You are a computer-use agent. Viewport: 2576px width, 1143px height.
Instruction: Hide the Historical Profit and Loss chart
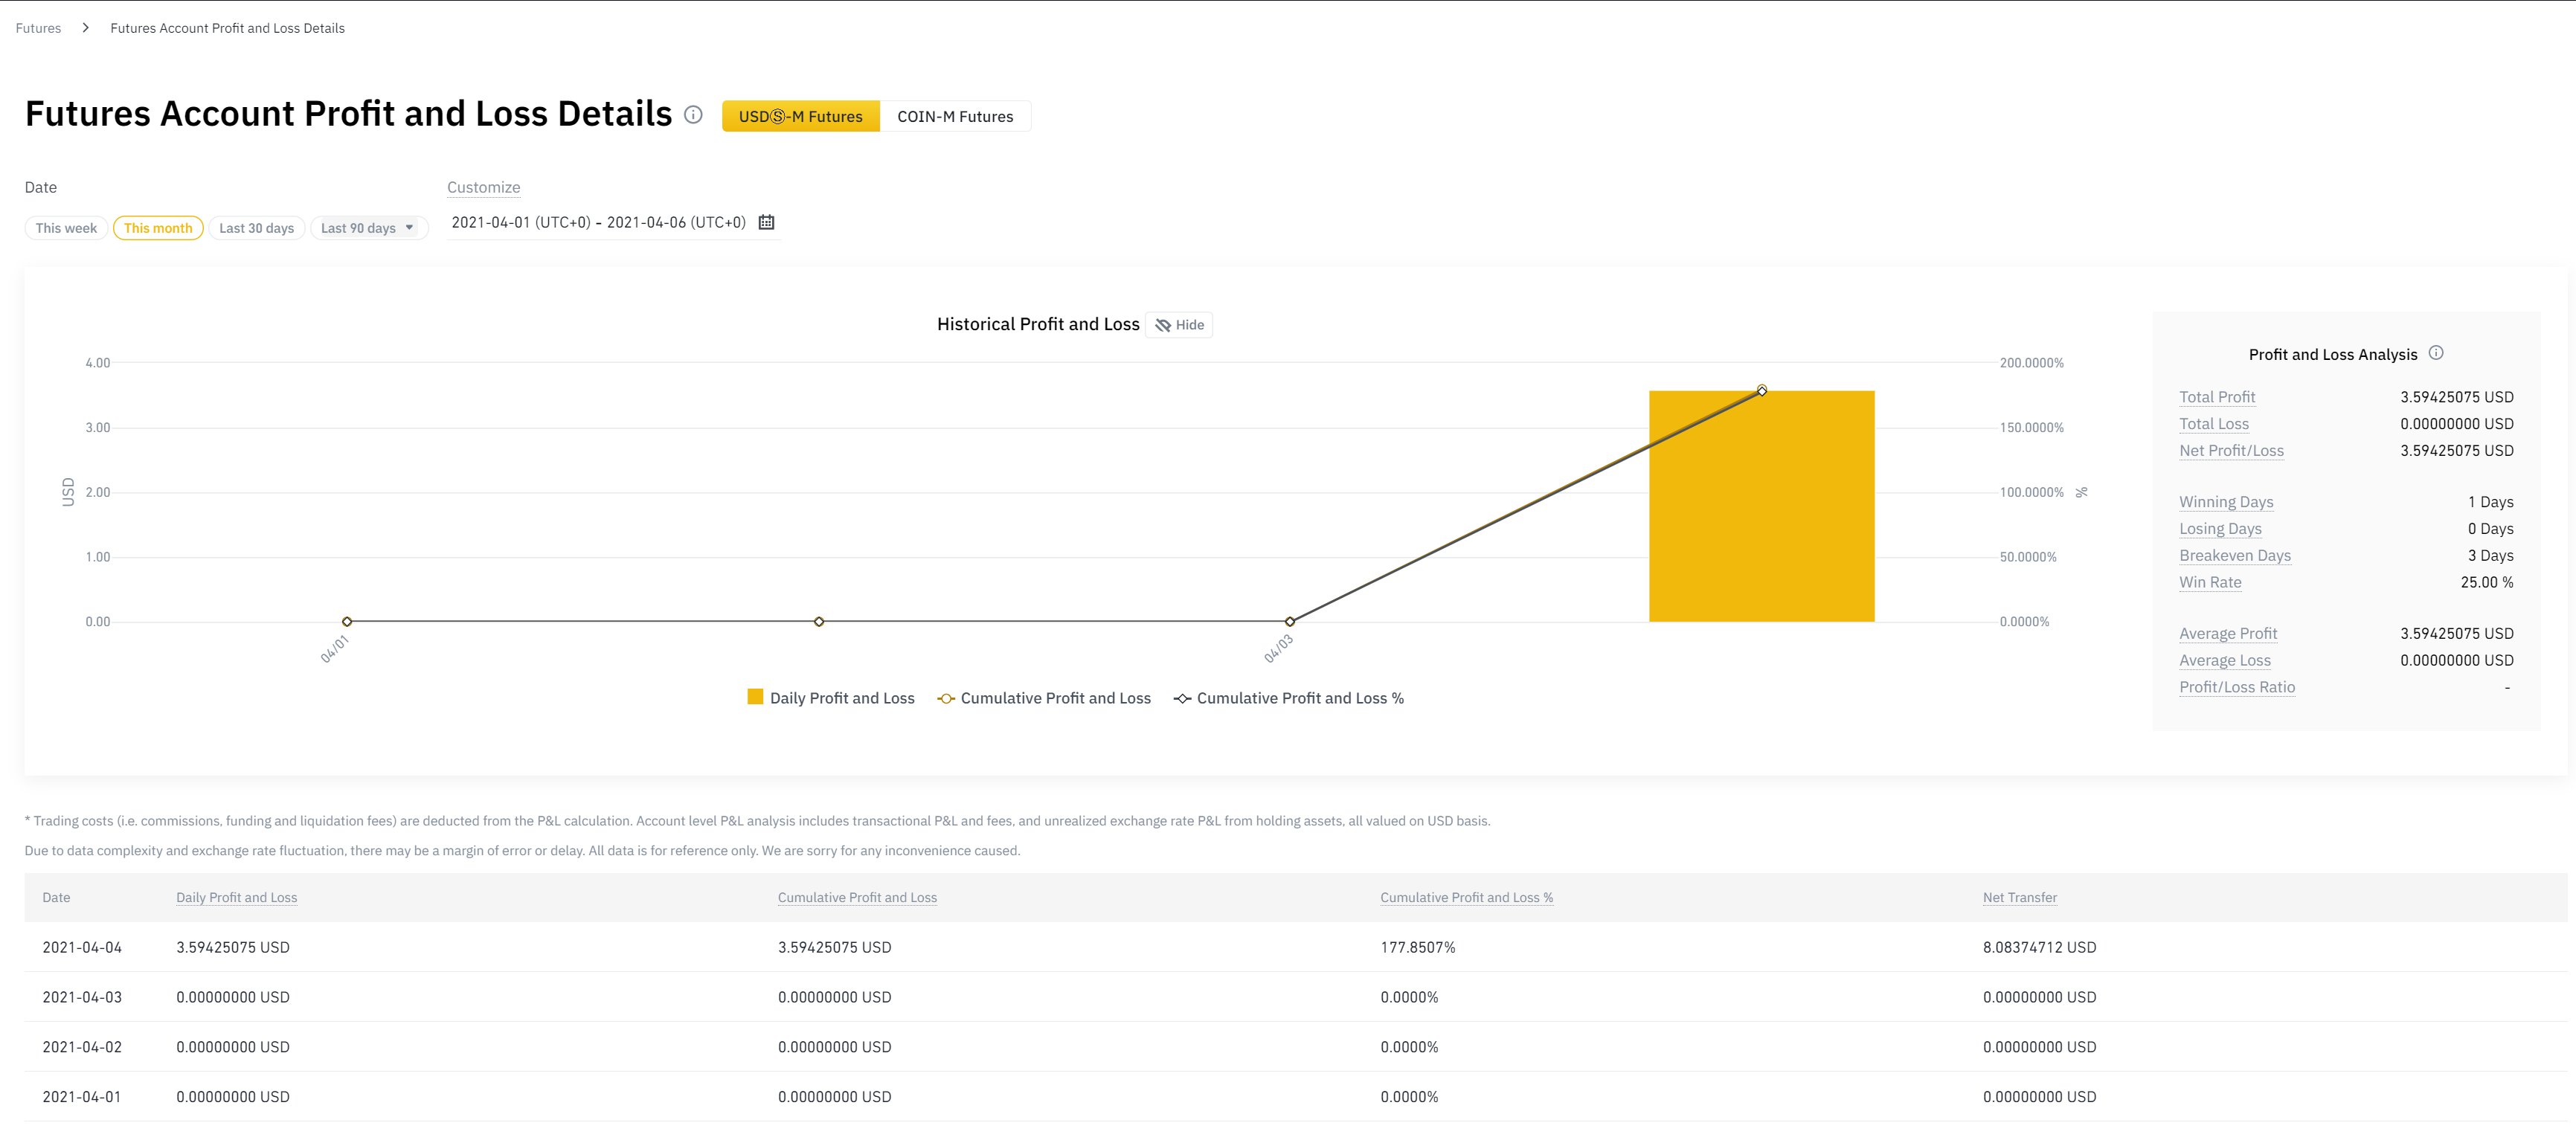pos(1179,325)
